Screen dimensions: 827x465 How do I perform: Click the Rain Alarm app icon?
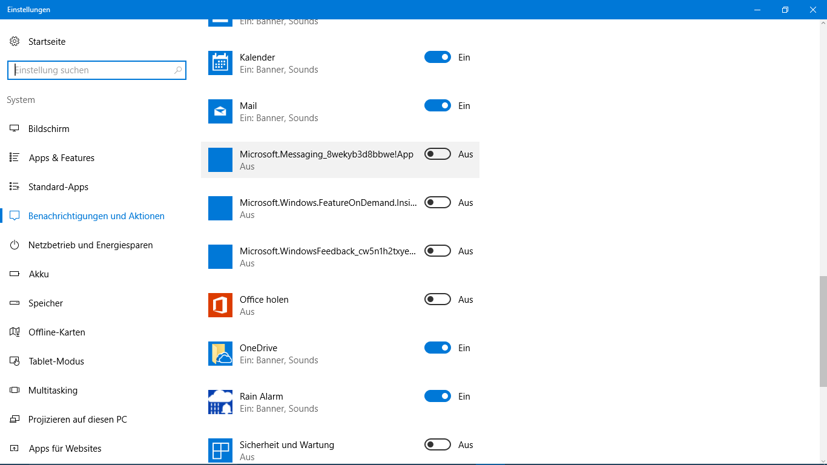[x=220, y=402]
